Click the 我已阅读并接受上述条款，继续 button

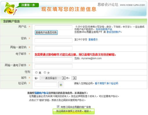73,111
